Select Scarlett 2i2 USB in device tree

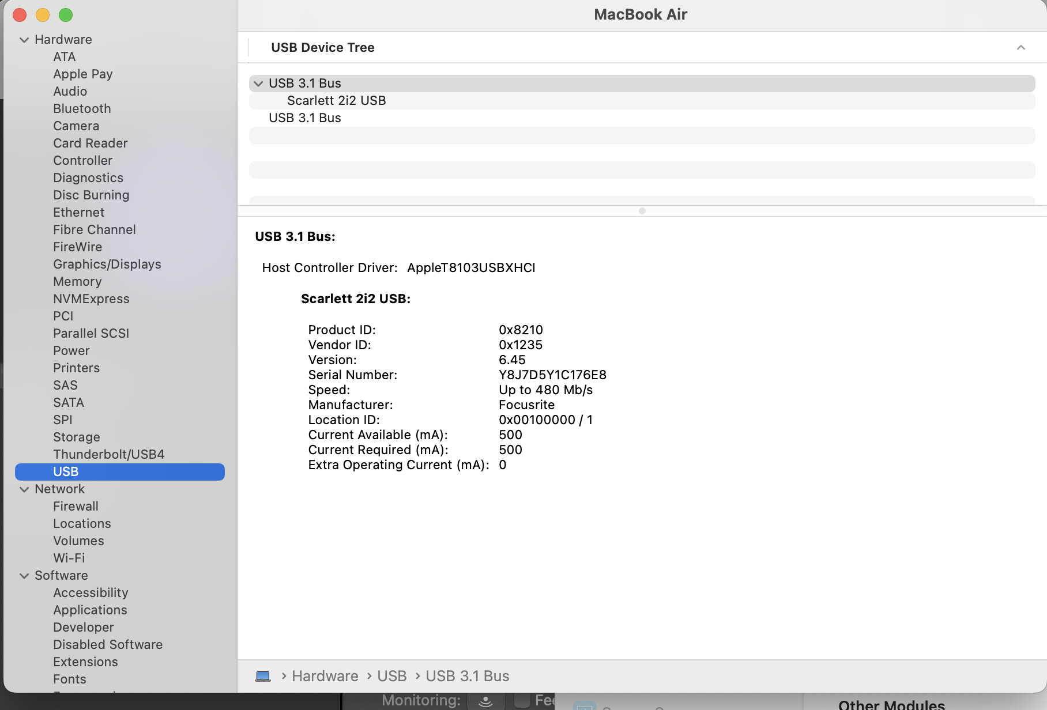pyautogui.click(x=642, y=101)
